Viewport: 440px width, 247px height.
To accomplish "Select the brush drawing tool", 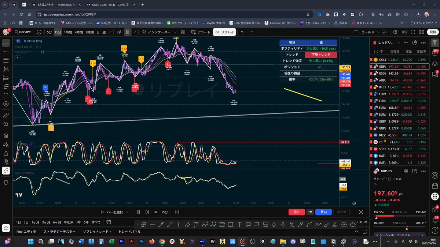I will [6, 86].
